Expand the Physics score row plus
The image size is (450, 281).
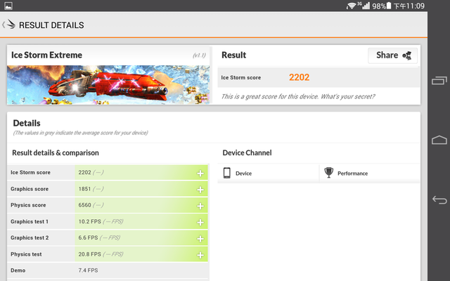point(200,206)
